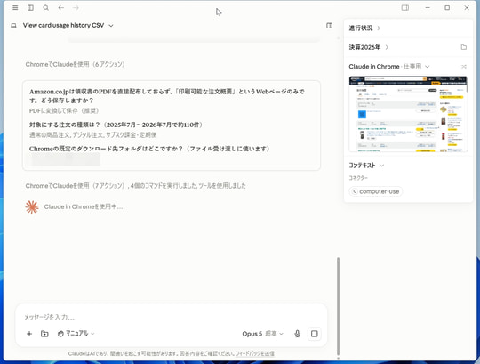This screenshot has width=480, height=364.
Task: Open the folder icon beside 決算2026年
Action: coord(464,47)
